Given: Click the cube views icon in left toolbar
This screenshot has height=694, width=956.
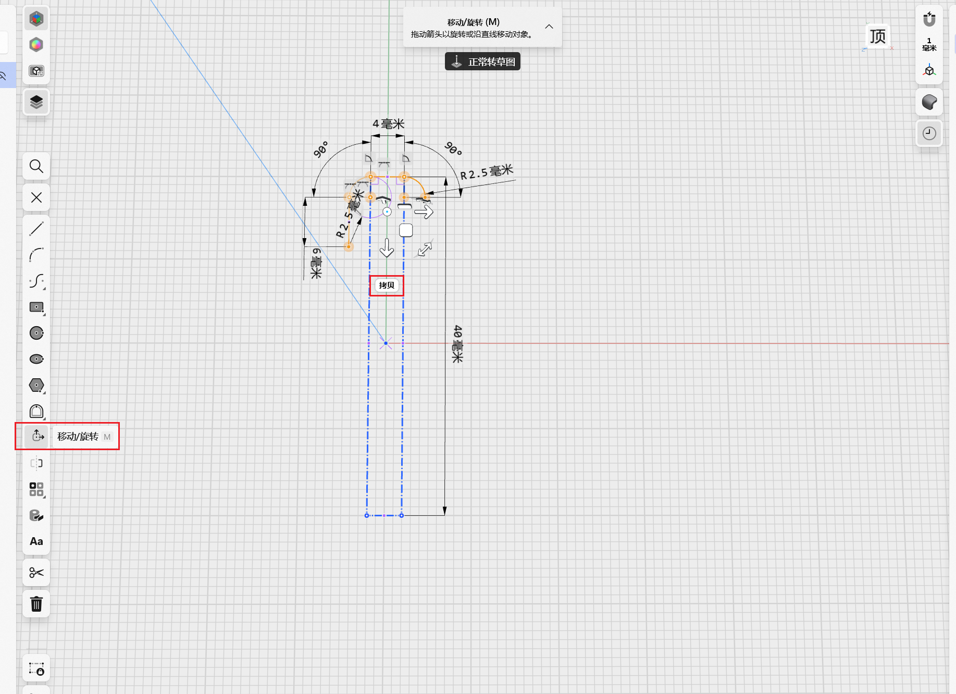Looking at the screenshot, I should click(x=36, y=71).
